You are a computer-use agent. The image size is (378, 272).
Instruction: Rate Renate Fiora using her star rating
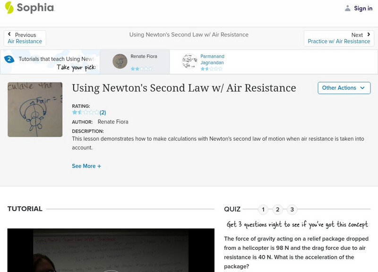point(140,68)
